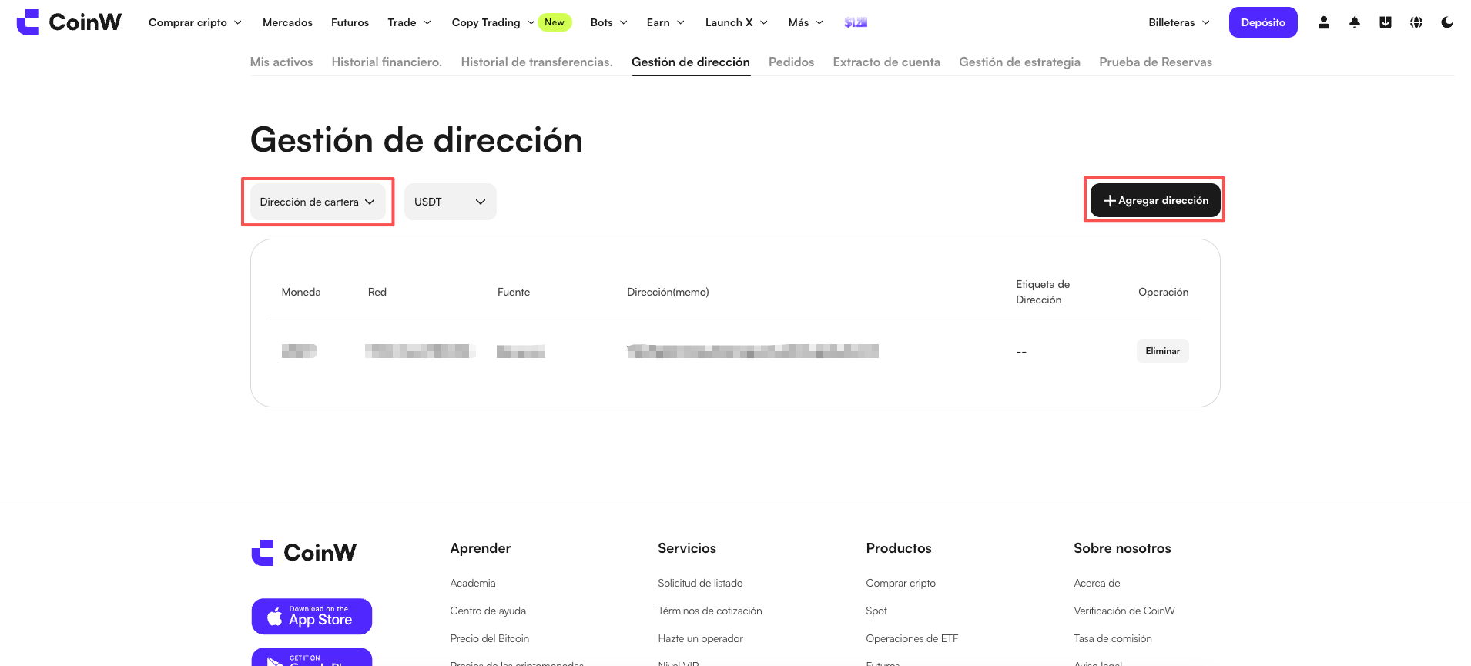Expand the Bots dropdown
The image size is (1471, 666).
tap(608, 22)
